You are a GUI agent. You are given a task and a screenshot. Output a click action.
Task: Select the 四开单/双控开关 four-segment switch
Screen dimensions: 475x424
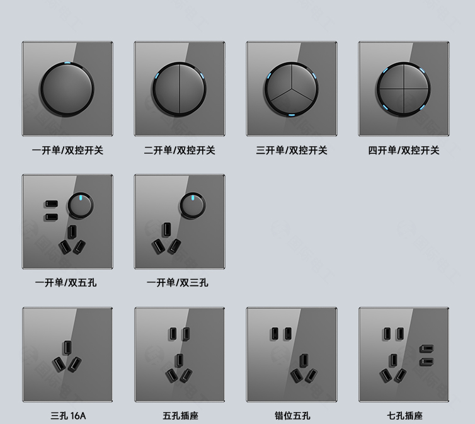tap(404, 89)
